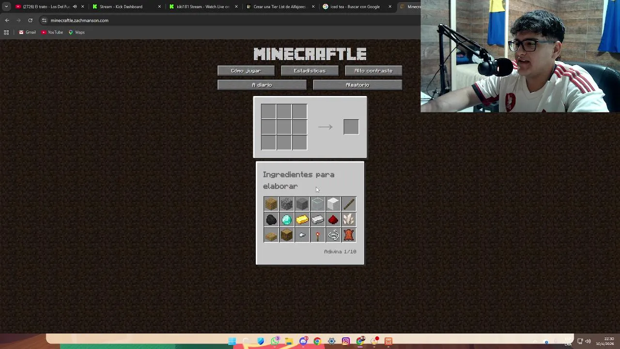Click the crafting result output slot

pyautogui.click(x=351, y=127)
